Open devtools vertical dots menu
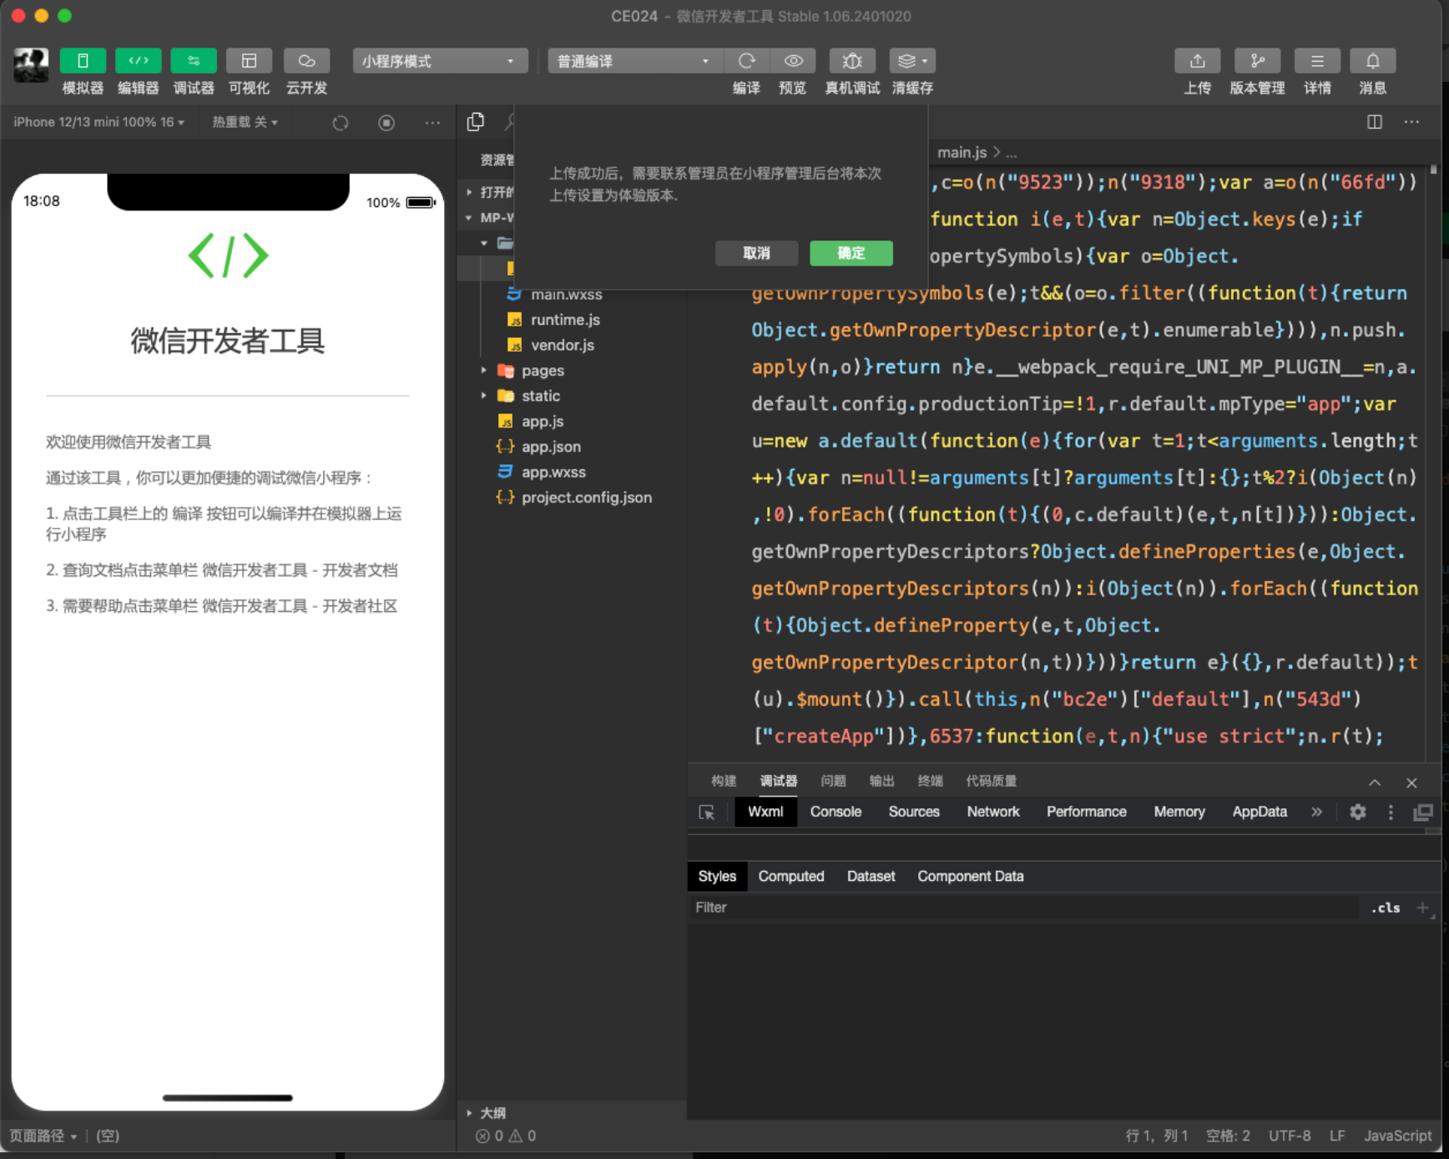 (1391, 812)
